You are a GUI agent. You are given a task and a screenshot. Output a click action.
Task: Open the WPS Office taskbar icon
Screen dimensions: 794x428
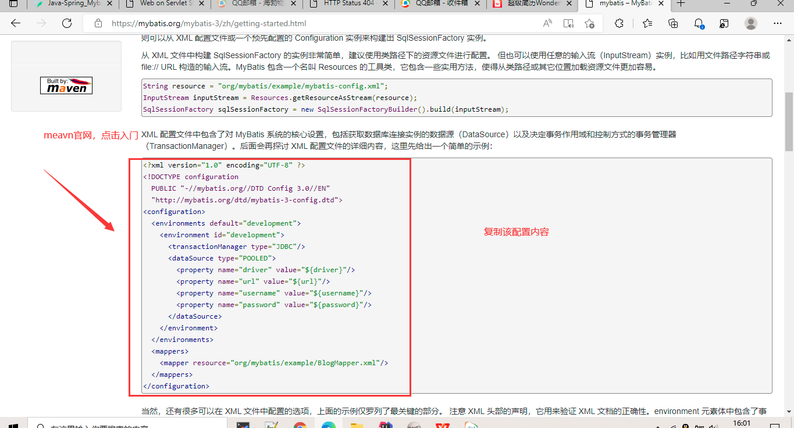click(443, 426)
